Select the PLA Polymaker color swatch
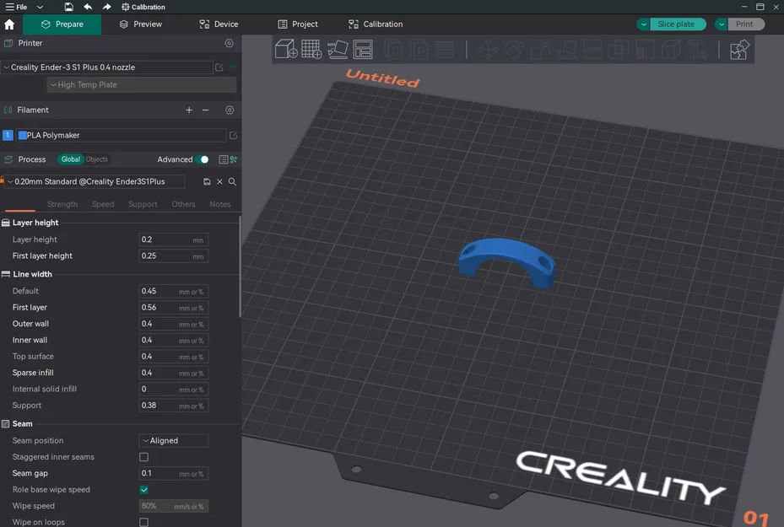 coord(24,135)
